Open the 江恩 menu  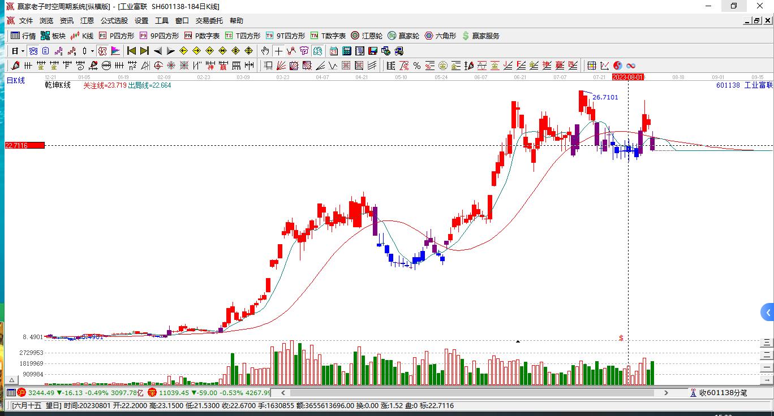[87, 20]
